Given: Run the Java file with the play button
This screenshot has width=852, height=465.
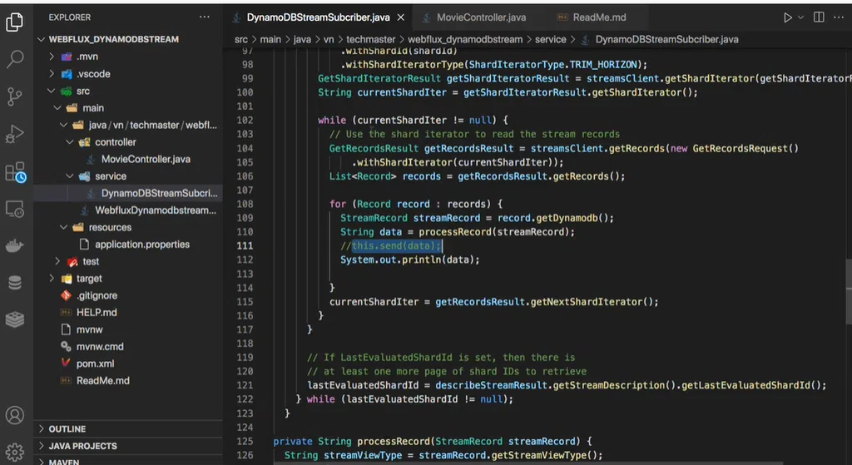Looking at the screenshot, I should pos(787,17).
